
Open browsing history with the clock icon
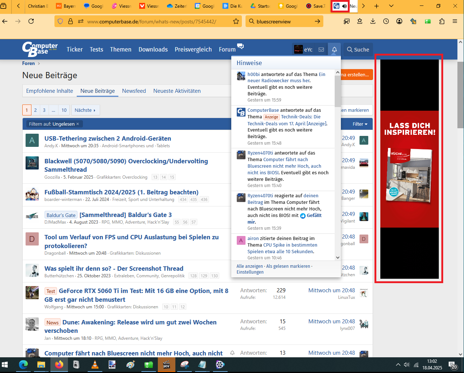pyautogui.click(x=386, y=21)
